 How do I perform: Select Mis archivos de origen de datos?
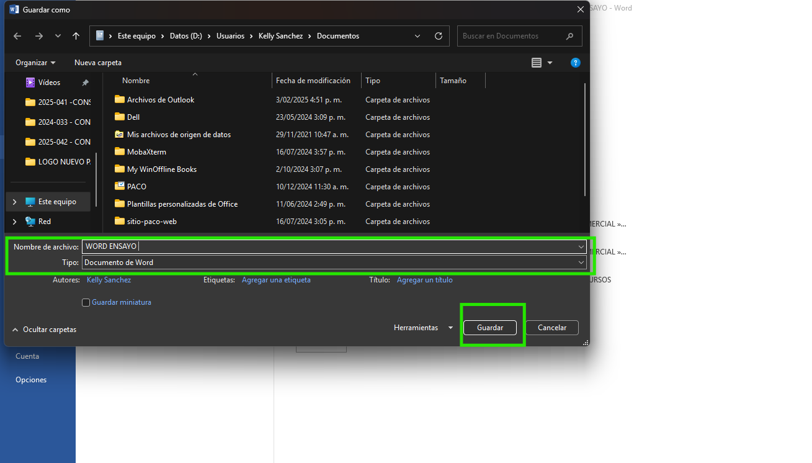(x=179, y=135)
